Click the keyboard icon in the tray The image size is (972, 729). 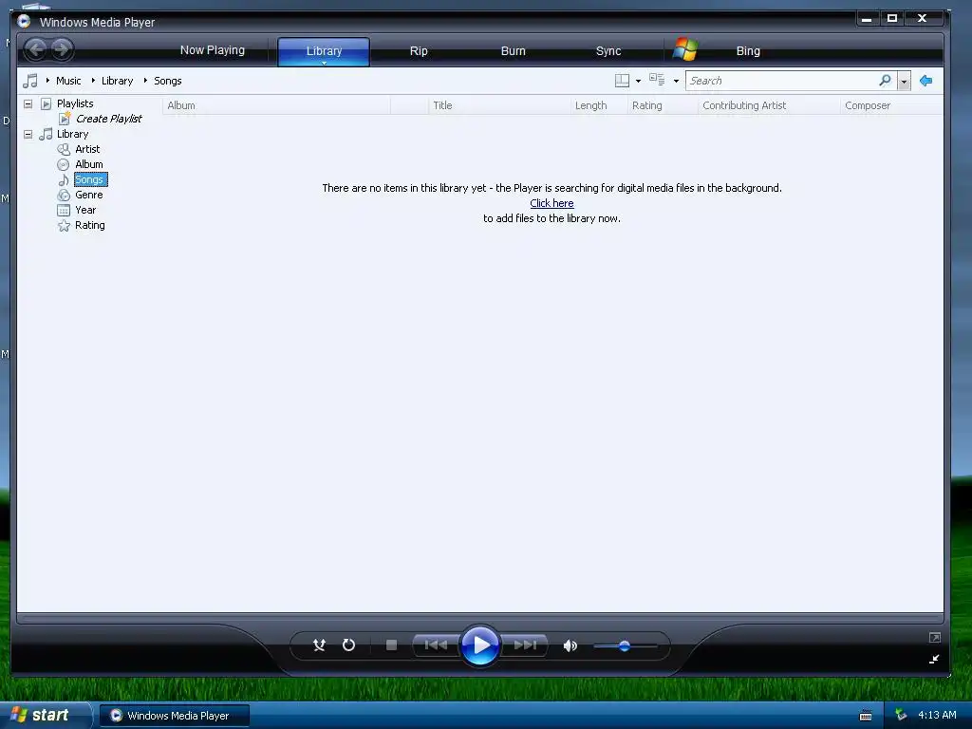click(x=866, y=716)
